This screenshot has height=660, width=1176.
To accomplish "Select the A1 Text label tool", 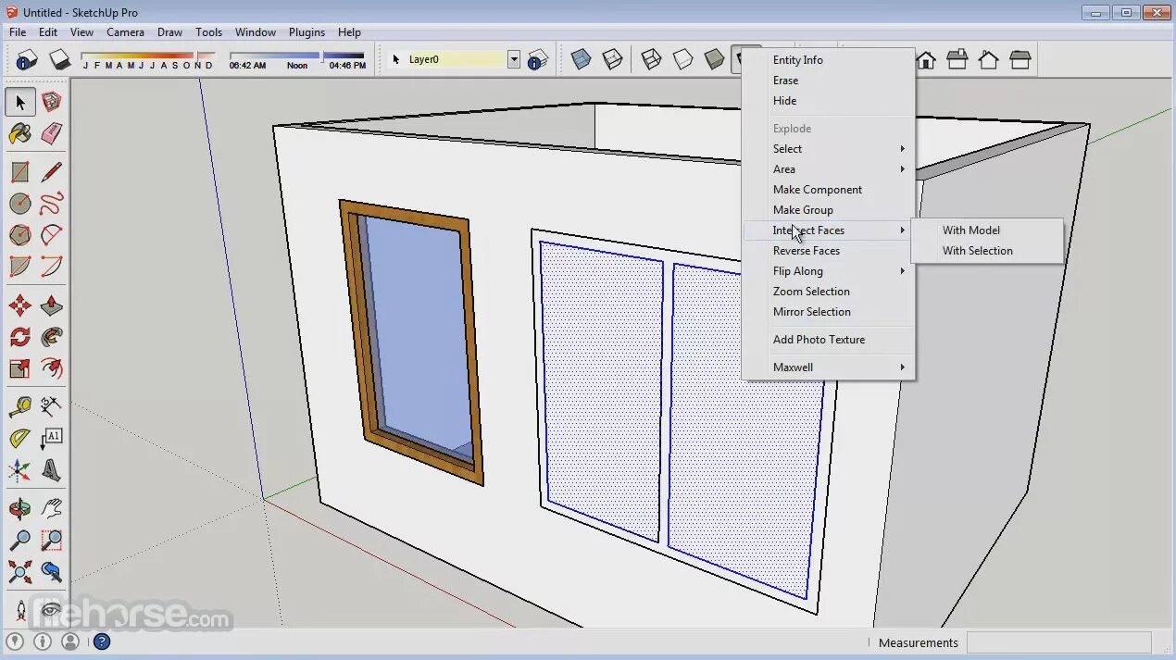I will (52, 439).
